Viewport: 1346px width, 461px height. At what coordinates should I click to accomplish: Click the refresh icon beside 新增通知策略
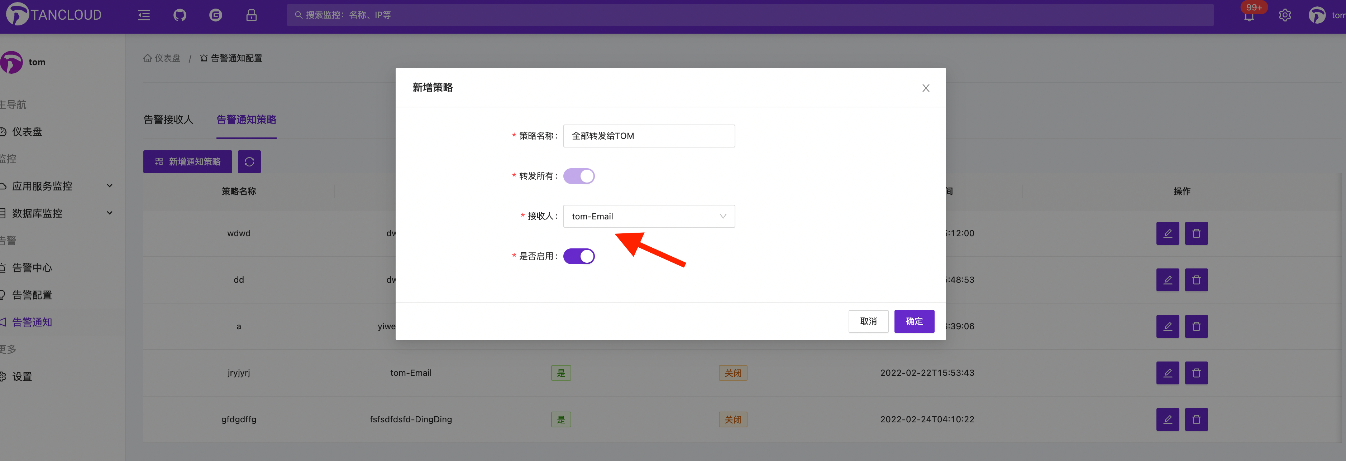pyautogui.click(x=249, y=162)
